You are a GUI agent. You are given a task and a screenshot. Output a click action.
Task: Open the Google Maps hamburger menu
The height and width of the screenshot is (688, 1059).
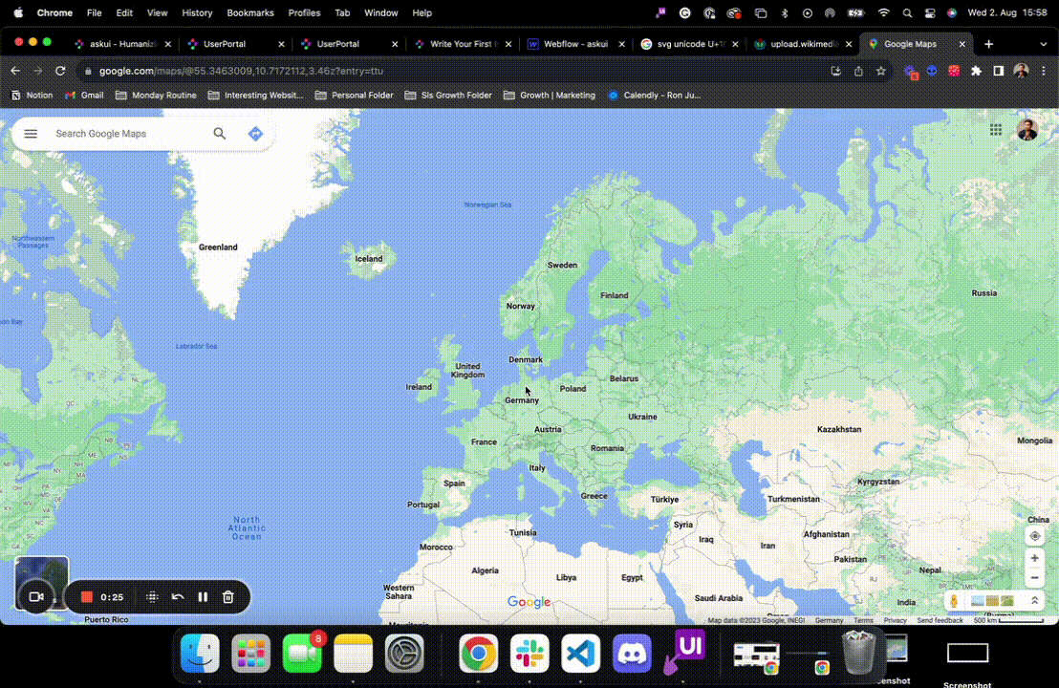(31, 134)
